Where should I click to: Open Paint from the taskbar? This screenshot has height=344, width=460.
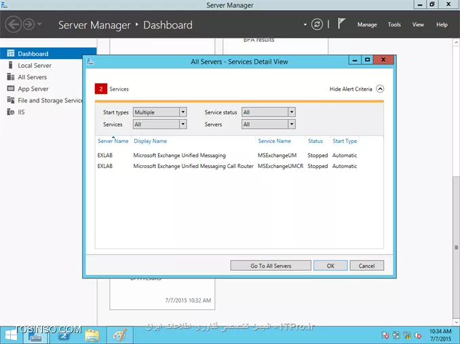coord(119,335)
